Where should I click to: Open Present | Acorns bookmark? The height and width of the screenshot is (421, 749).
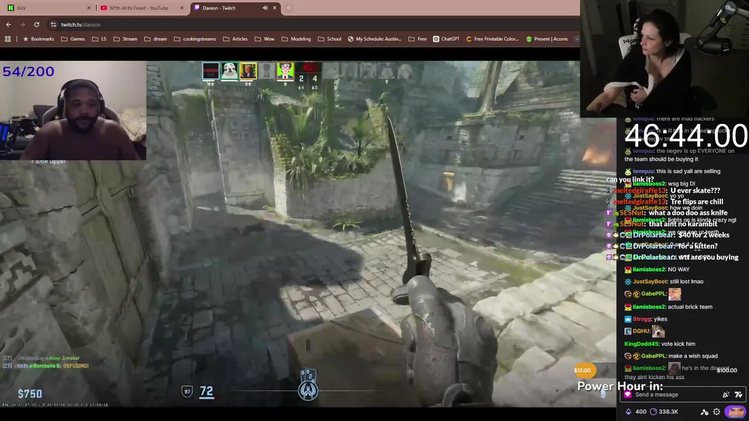click(547, 39)
